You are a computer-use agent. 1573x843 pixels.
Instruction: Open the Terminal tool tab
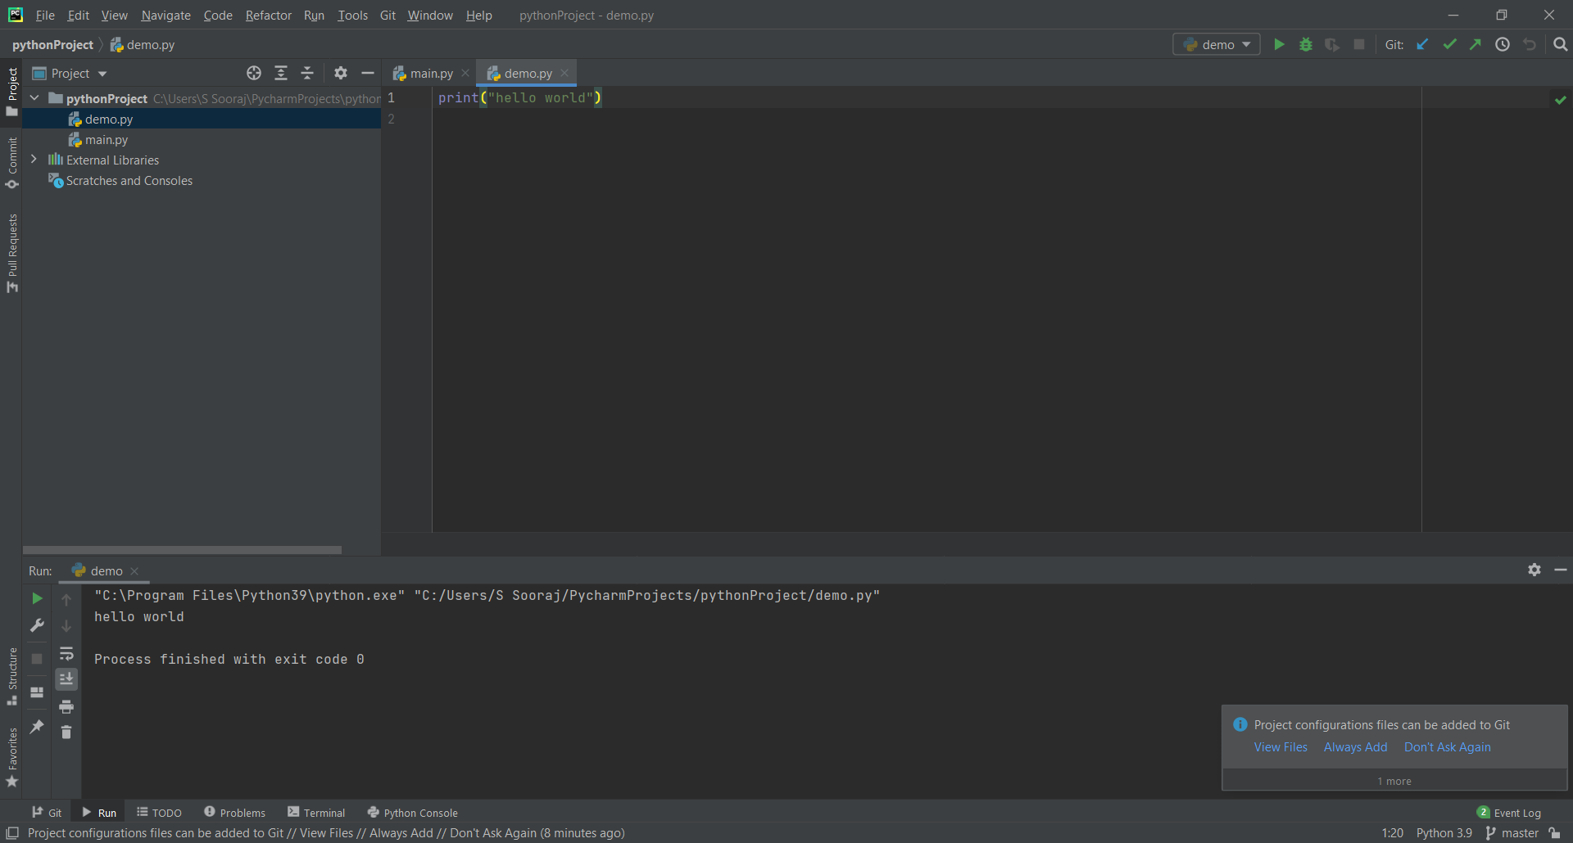pyautogui.click(x=316, y=813)
